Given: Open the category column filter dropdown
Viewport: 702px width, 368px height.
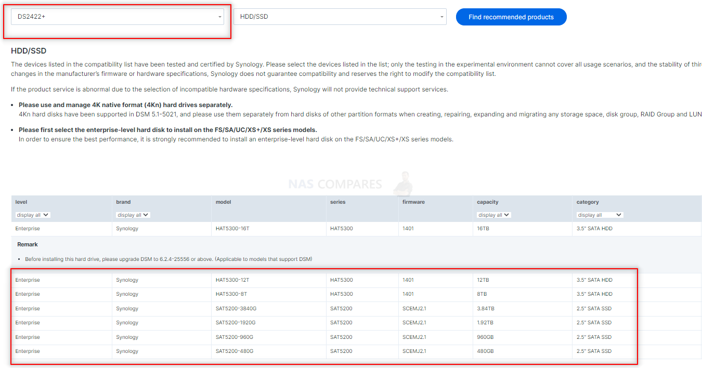Looking at the screenshot, I should pyautogui.click(x=600, y=215).
